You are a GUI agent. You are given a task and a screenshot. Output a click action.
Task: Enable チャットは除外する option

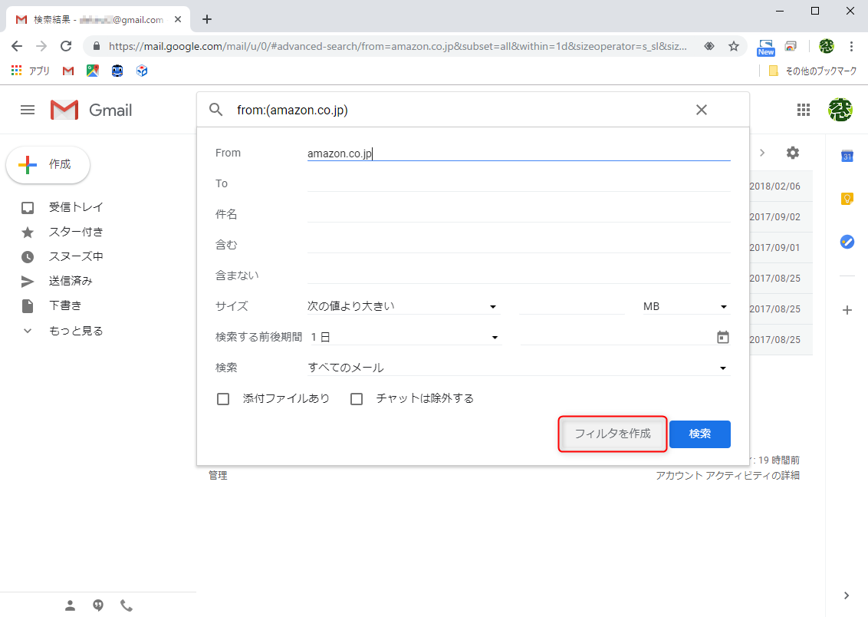[357, 399]
